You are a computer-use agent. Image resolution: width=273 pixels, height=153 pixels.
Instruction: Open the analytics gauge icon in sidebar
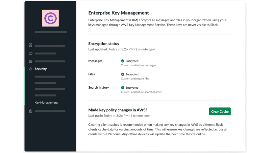(31, 61)
